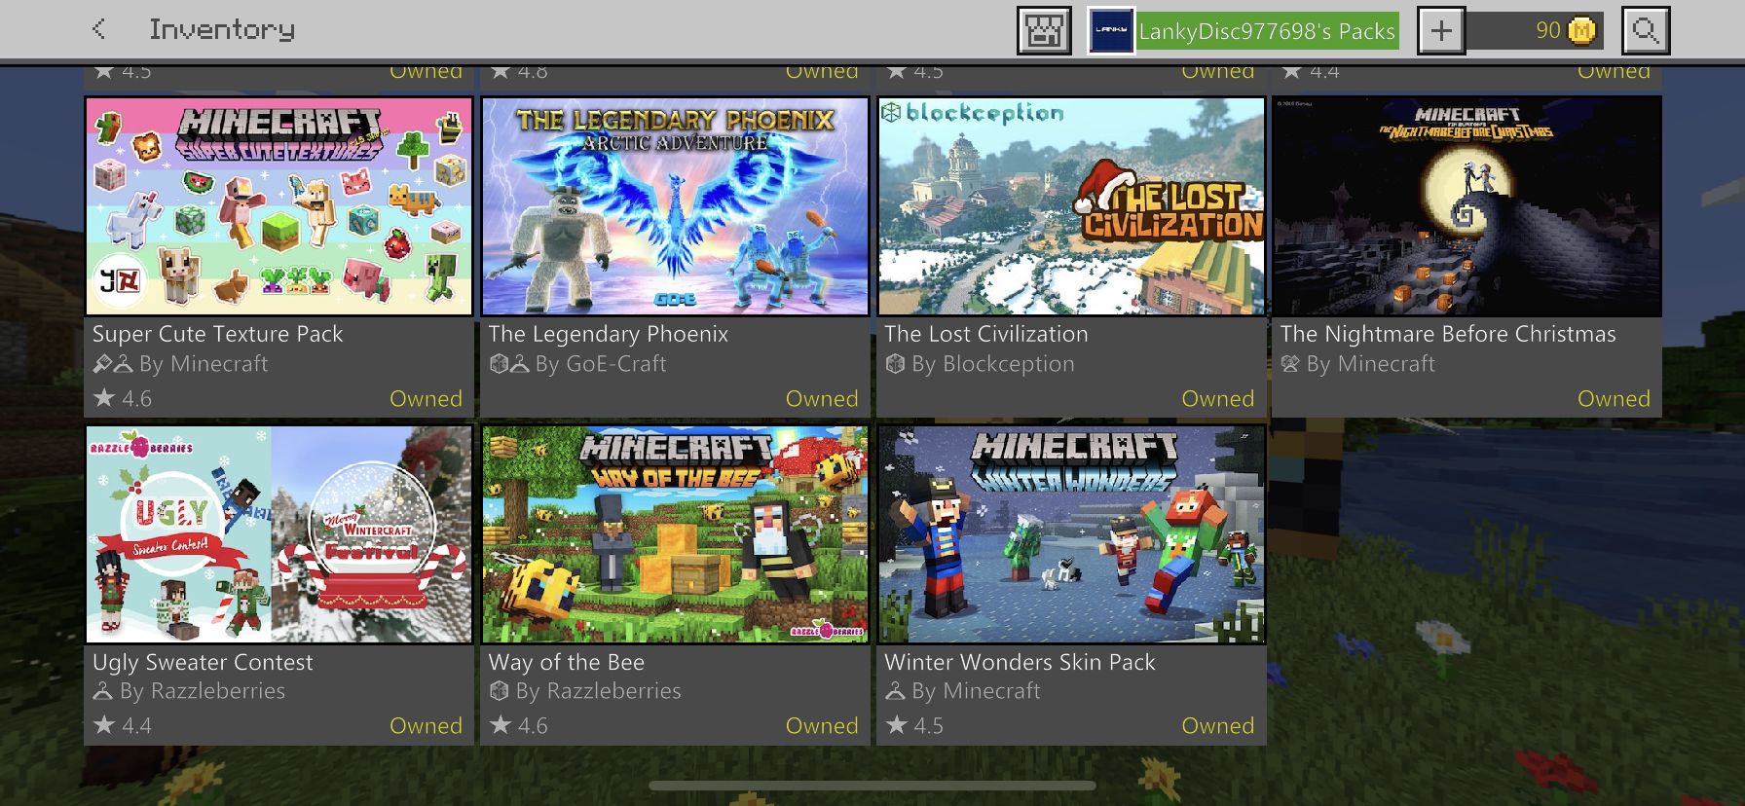
Task: Click 'By Minecraft' under Nightmare Before Christmas
Action: click(1371, 364)
